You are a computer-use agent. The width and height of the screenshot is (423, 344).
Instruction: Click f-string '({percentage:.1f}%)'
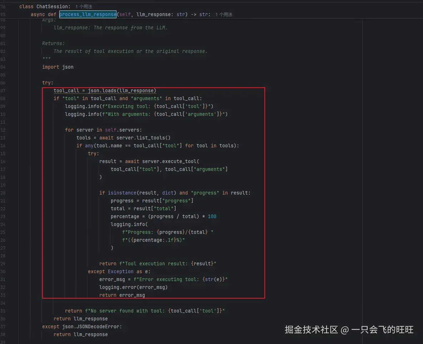coord(154,240)
